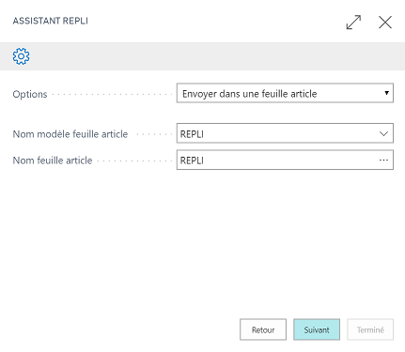405x352 pixels.
Task: Open the Options combo box
Action: [285, 93]
